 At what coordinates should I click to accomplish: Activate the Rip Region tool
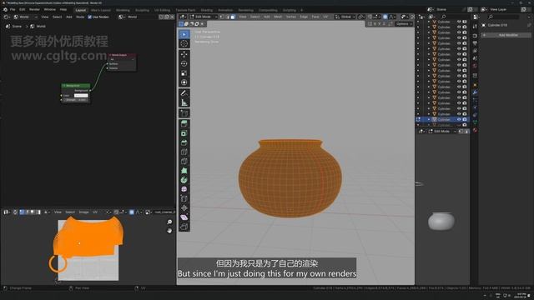(184, 227)
